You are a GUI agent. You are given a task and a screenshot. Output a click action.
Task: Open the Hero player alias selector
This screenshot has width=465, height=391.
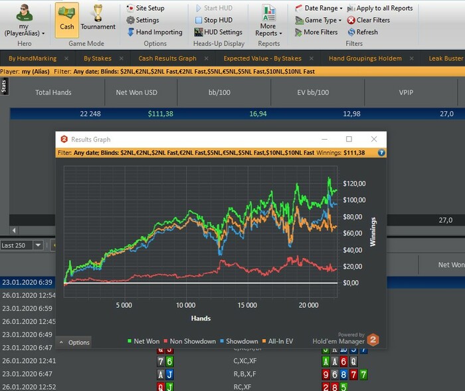pos(25,21)
